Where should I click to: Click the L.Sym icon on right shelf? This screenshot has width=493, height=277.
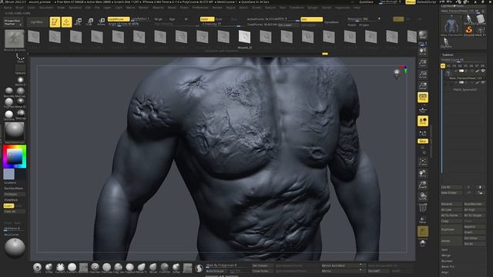point(423,133)
